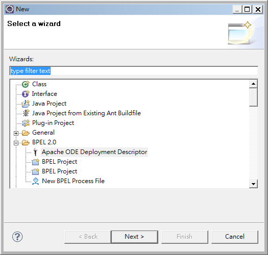Click the Cancel button

tap(235, 237)
